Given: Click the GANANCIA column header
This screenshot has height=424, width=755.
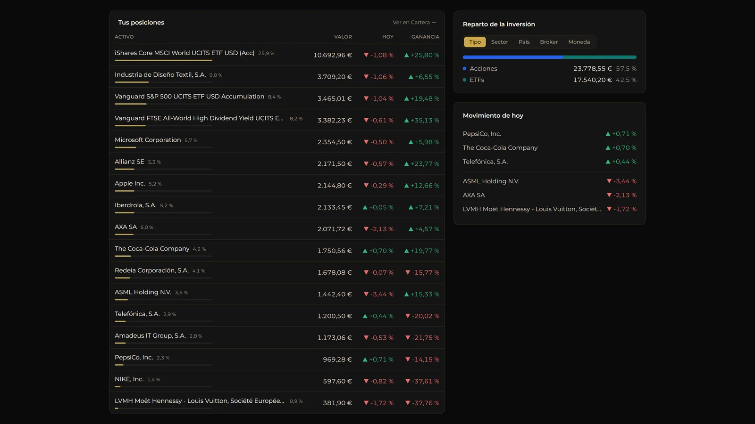Looking at the screenshot, I should tap(425, 37).
